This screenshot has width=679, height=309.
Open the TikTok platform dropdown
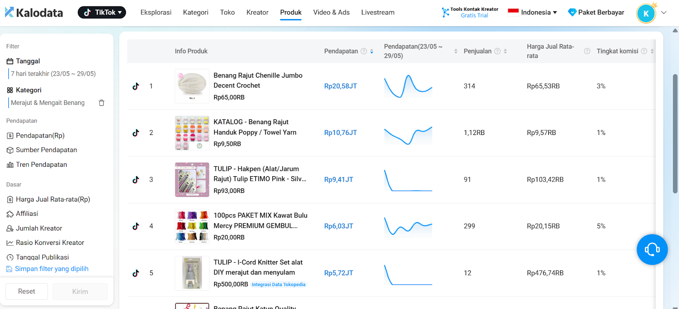tap(102, 12)
